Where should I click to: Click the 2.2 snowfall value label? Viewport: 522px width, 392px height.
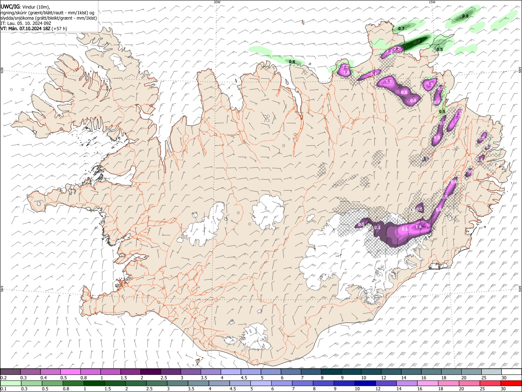click(x=397, y=49)
